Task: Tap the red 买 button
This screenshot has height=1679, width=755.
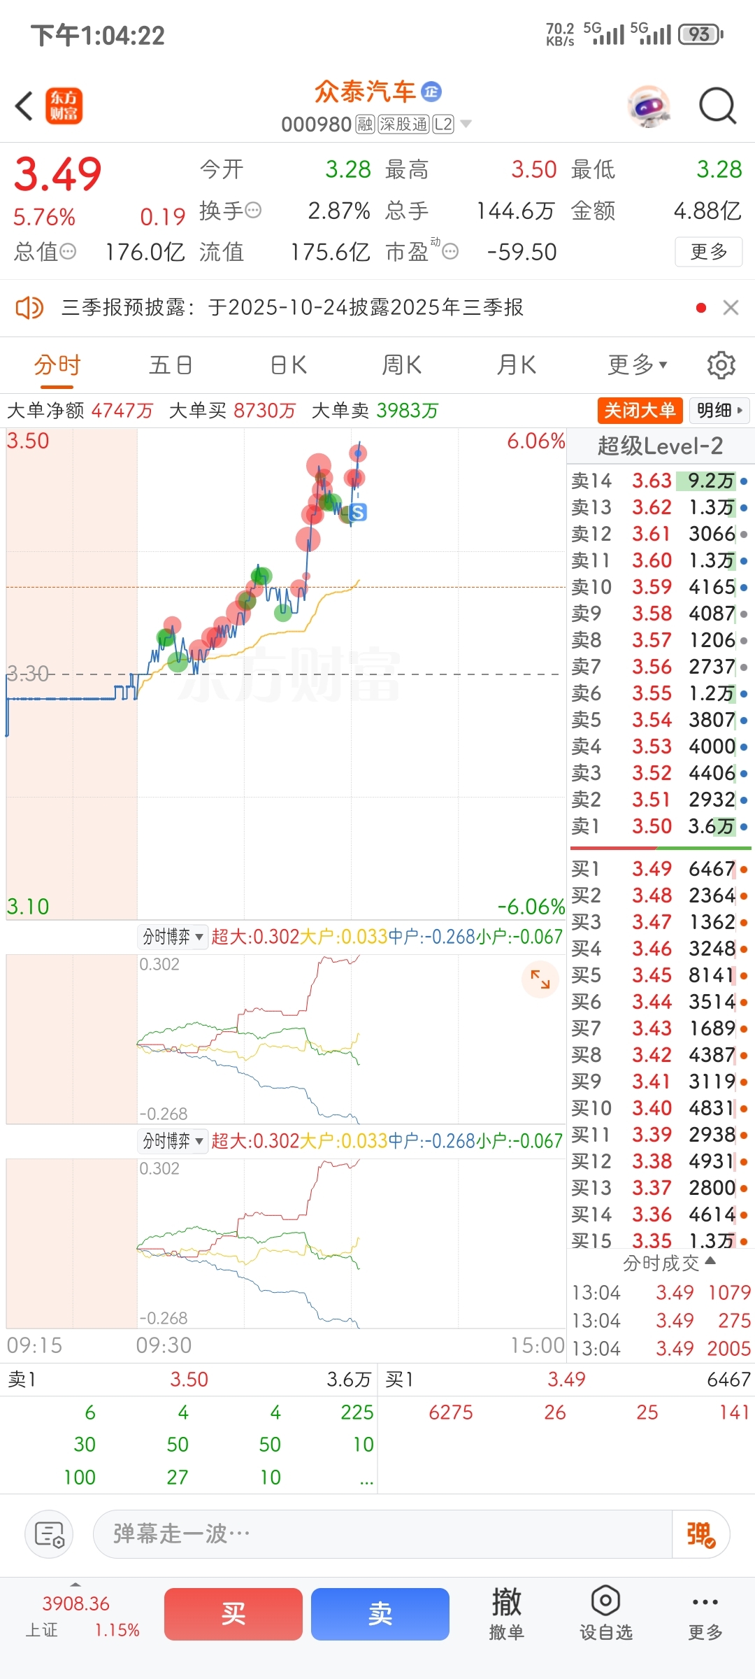Action: pyautogui.click(x=233, y=1614)
